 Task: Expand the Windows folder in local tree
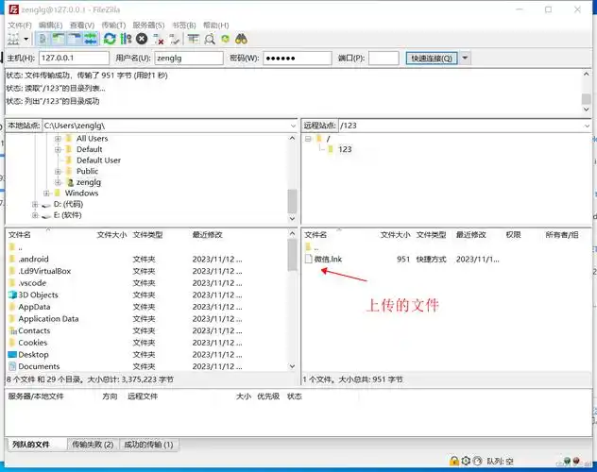46,193
